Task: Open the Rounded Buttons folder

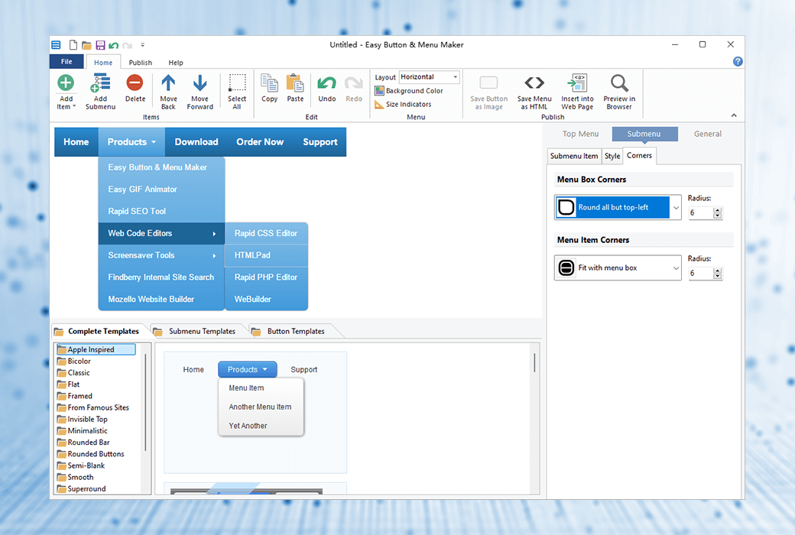Action: coord(91,454)
